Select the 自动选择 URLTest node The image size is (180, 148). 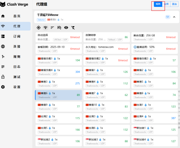click(59, 37)
